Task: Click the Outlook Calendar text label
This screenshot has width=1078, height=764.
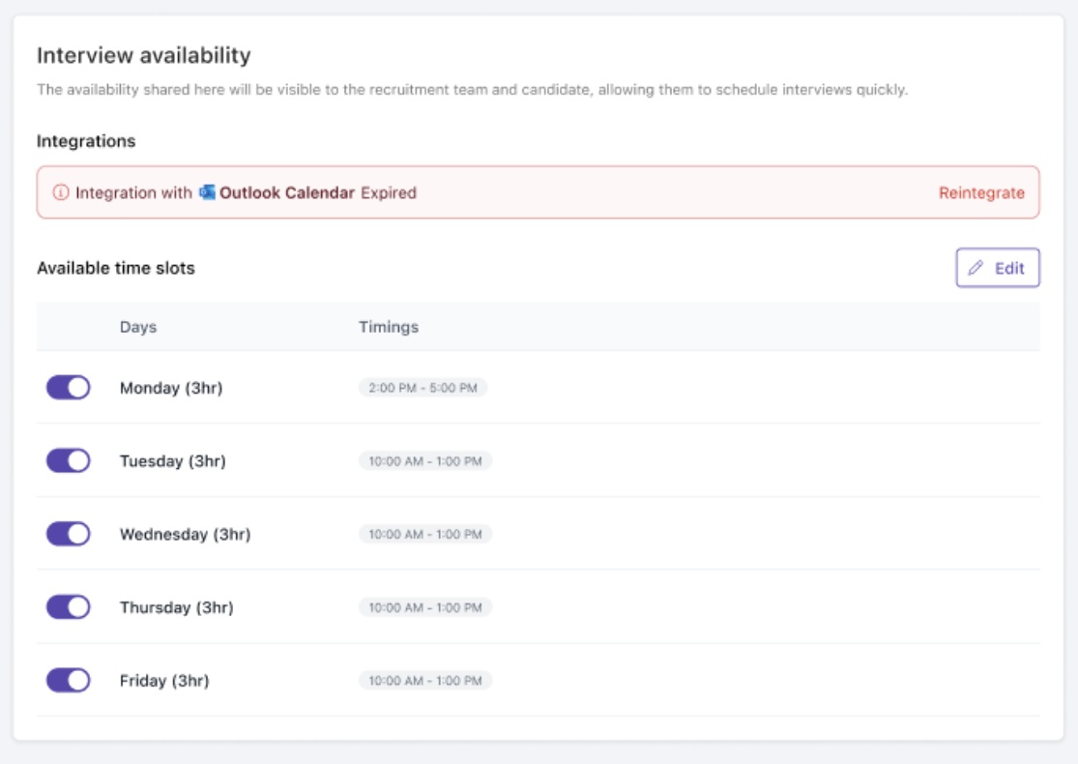Action: (x=287, y=192)
